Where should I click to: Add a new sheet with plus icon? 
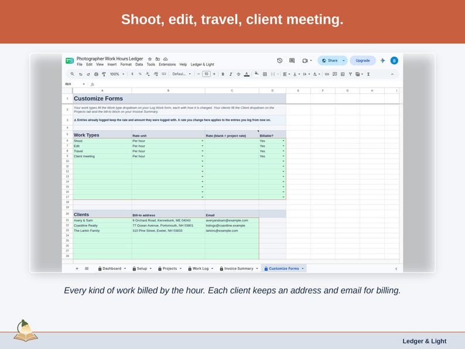tap(77, 269)
